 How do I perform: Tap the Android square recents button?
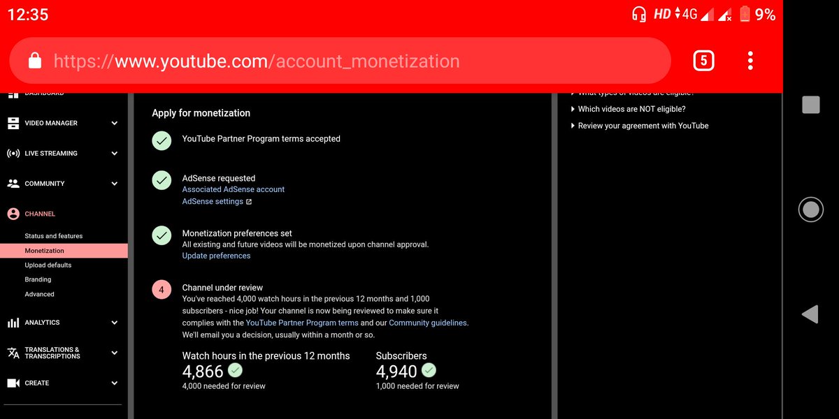point(810,105)
